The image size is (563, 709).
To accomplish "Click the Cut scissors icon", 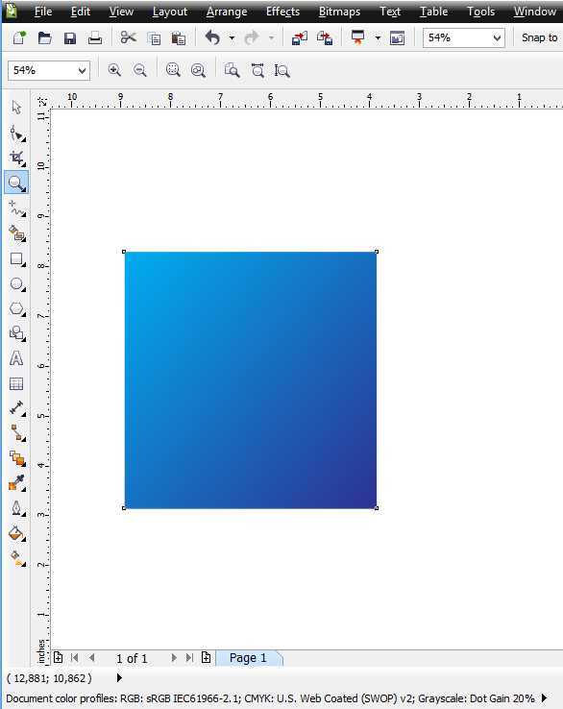I will pos(129,37).
